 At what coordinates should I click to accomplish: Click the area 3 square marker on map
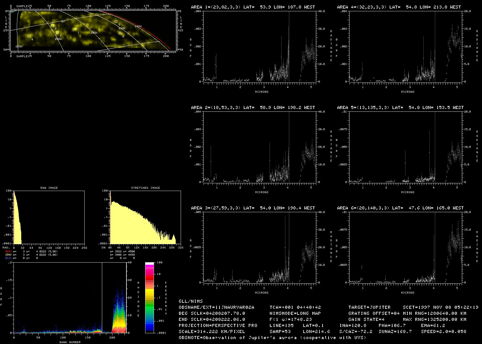[x=57, y=32]
